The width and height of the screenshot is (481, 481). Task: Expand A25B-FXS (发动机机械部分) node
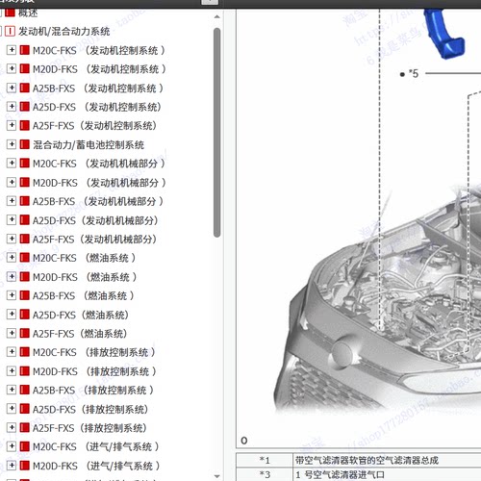(12, 201)
